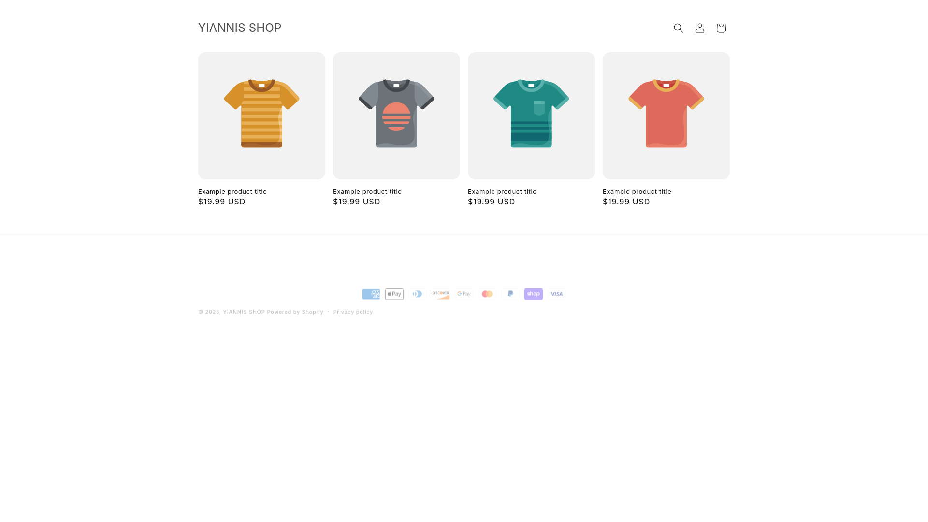Click title under gray sunset t-shirt
928x522 pixels.
[367, 191]
